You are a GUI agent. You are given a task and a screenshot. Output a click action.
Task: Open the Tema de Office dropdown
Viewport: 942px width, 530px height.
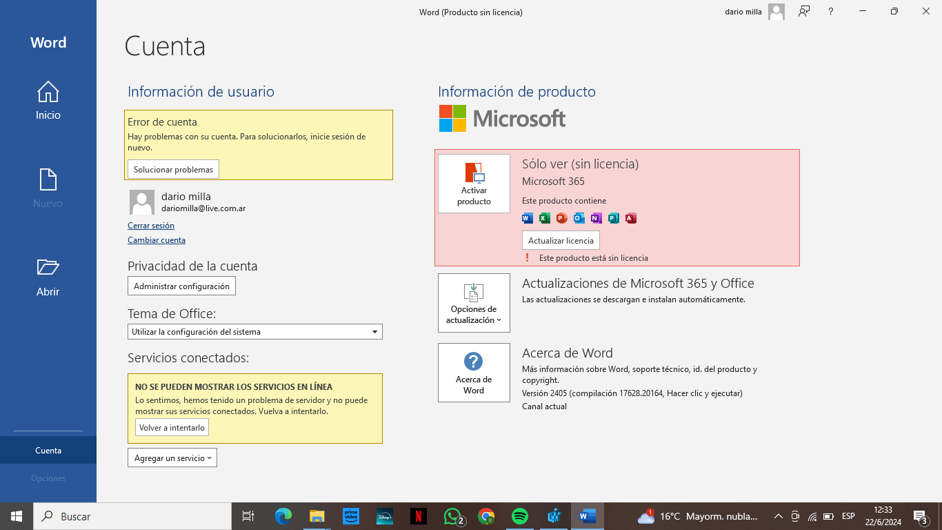(255, 332)
